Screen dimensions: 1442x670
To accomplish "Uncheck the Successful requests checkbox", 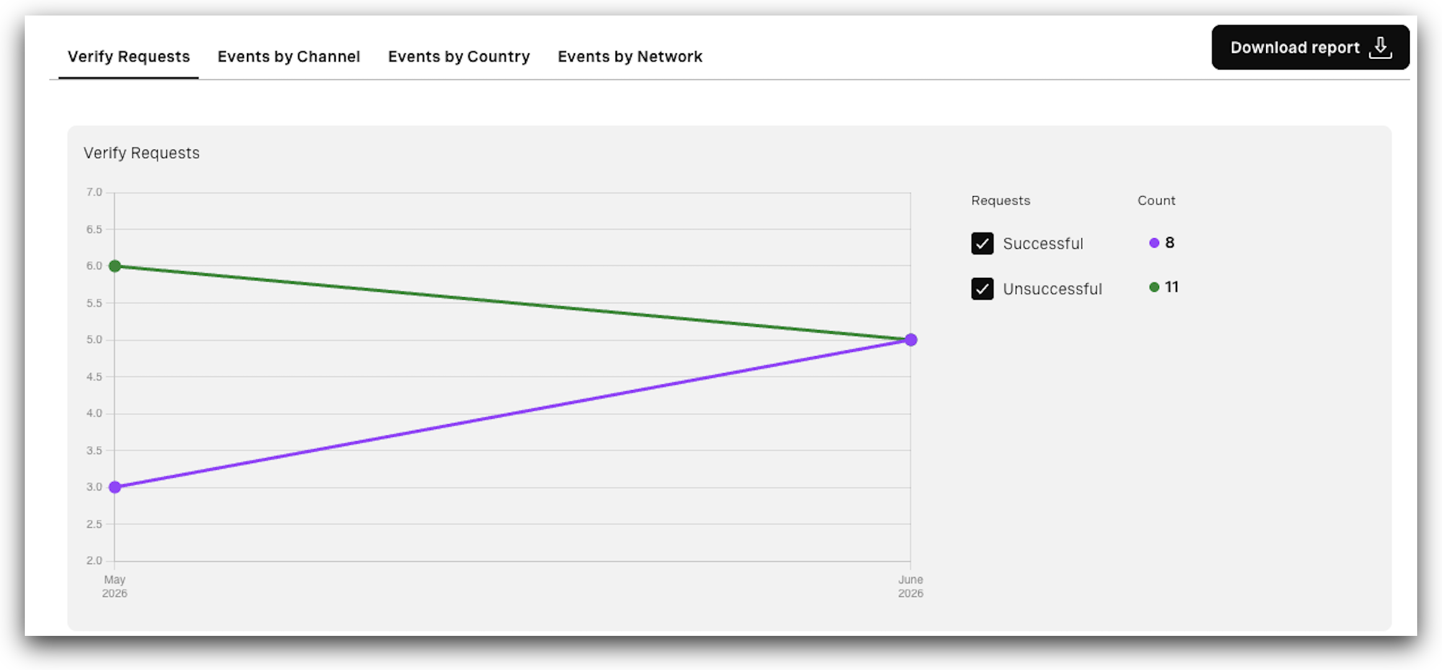I will [x=982, y=243].
